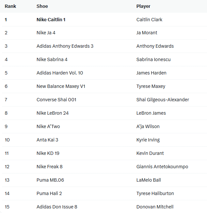This screenshot has height=213, width=207.
Task: Select the Kevin Durant player cell
Action: (150, 153)
